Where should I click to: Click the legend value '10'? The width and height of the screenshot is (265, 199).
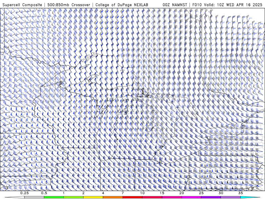142,193
